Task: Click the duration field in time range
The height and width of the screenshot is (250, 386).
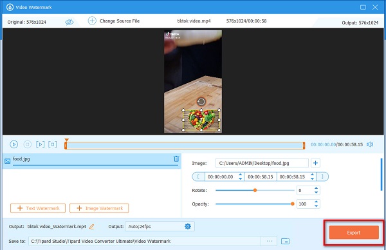Action: 261,177
